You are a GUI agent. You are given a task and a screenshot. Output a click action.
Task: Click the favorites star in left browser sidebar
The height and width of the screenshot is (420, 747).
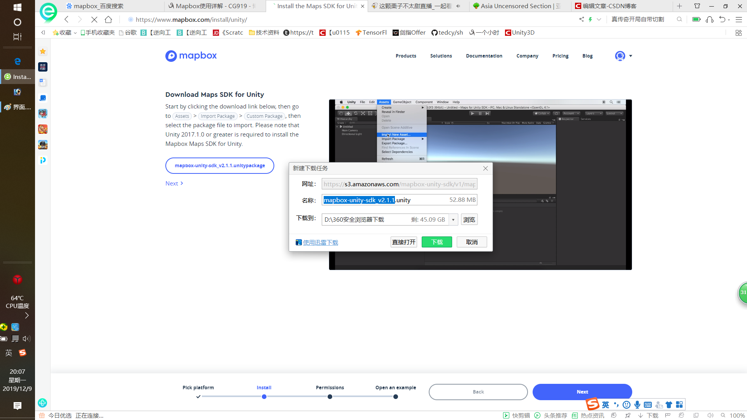pyautogui.click(x=42, y=51)
